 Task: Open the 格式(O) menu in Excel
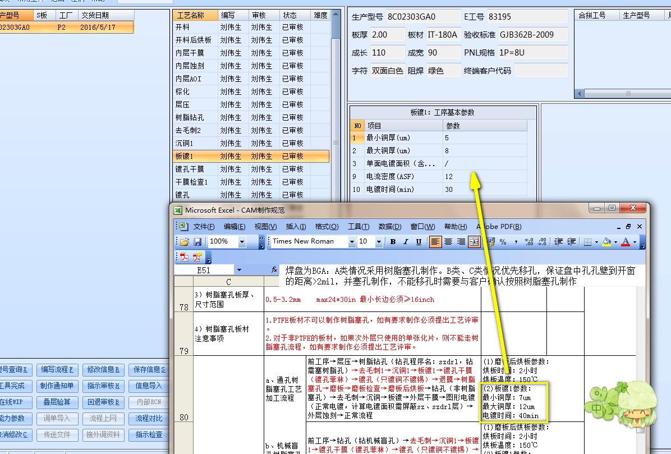pos(327,226)
